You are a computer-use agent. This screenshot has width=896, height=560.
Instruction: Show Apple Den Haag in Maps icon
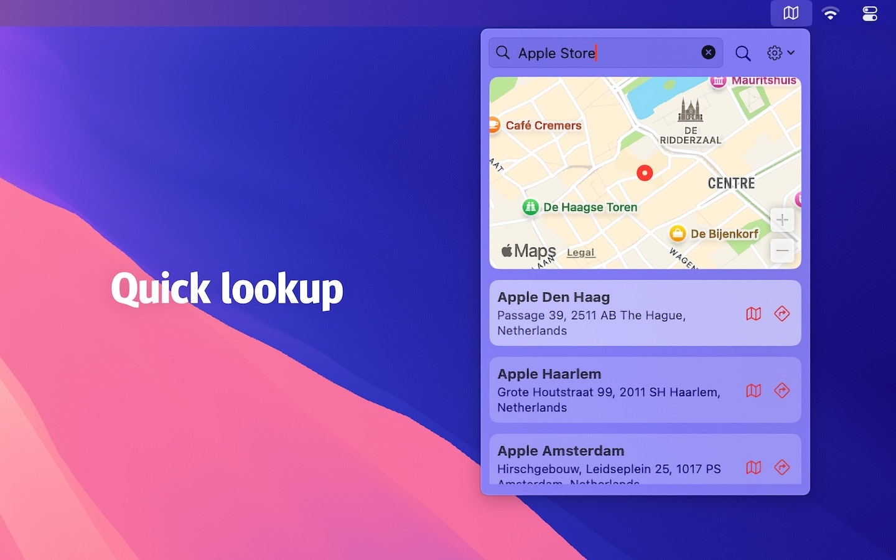pyautogui.click(x=754, y=314)
